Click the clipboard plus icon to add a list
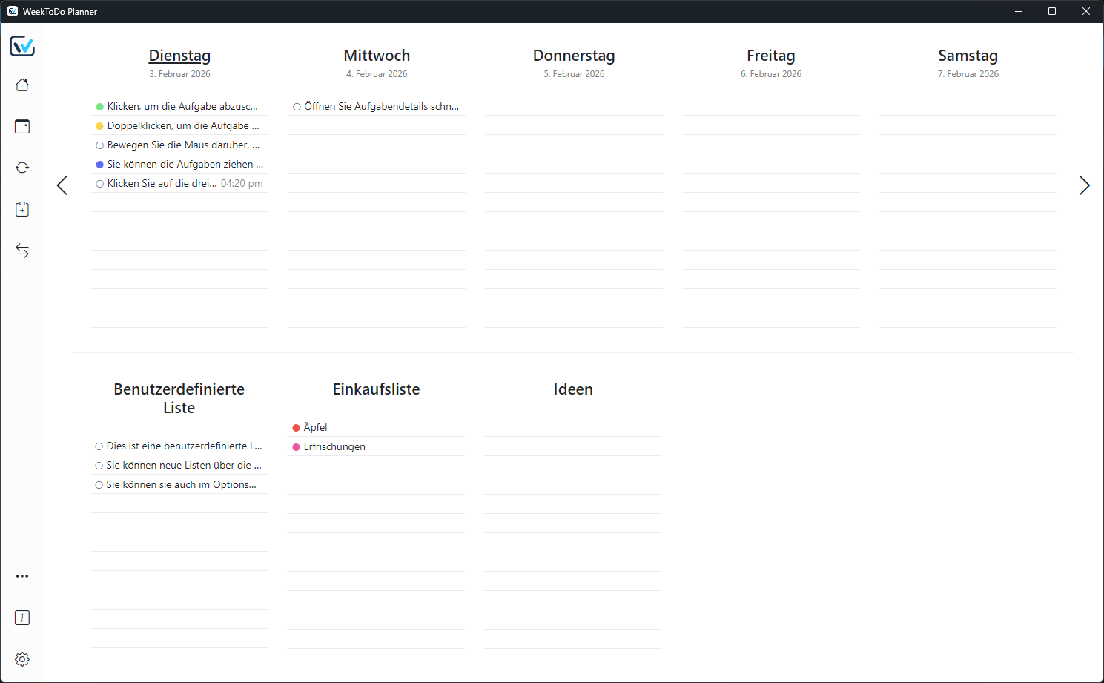The image size is (1104, 683). click(22, 210)
